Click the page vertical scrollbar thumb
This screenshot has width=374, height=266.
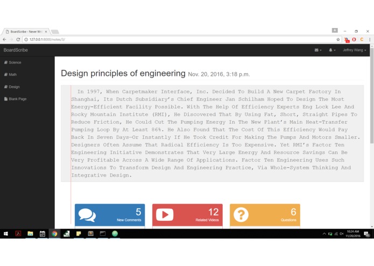coord(372,95)
